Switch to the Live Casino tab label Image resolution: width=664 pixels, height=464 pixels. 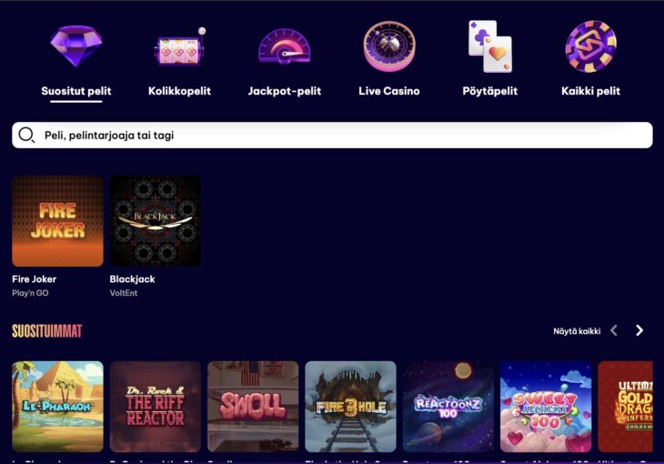(x=389, y=91)
